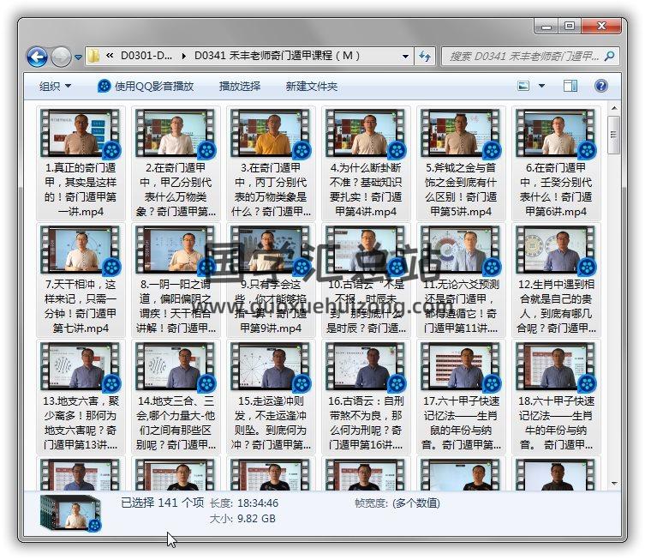The width and height of the screenshot is (645, 560).
Task: Click the Forward navigation arrow
Action: point(61,57)
